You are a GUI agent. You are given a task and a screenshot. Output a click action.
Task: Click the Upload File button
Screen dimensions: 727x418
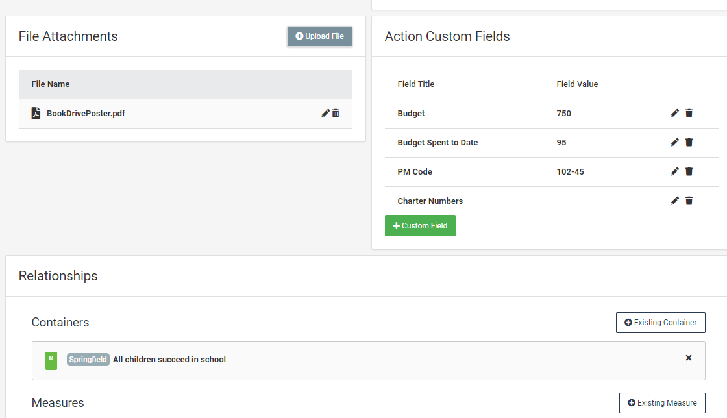(x=319, y=36)
